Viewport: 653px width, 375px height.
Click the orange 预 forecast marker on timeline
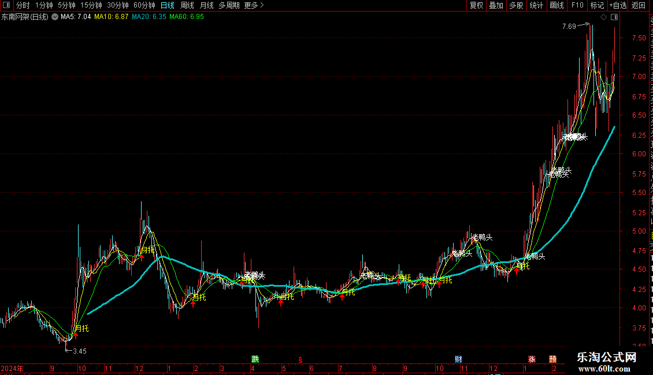[553, 359]
